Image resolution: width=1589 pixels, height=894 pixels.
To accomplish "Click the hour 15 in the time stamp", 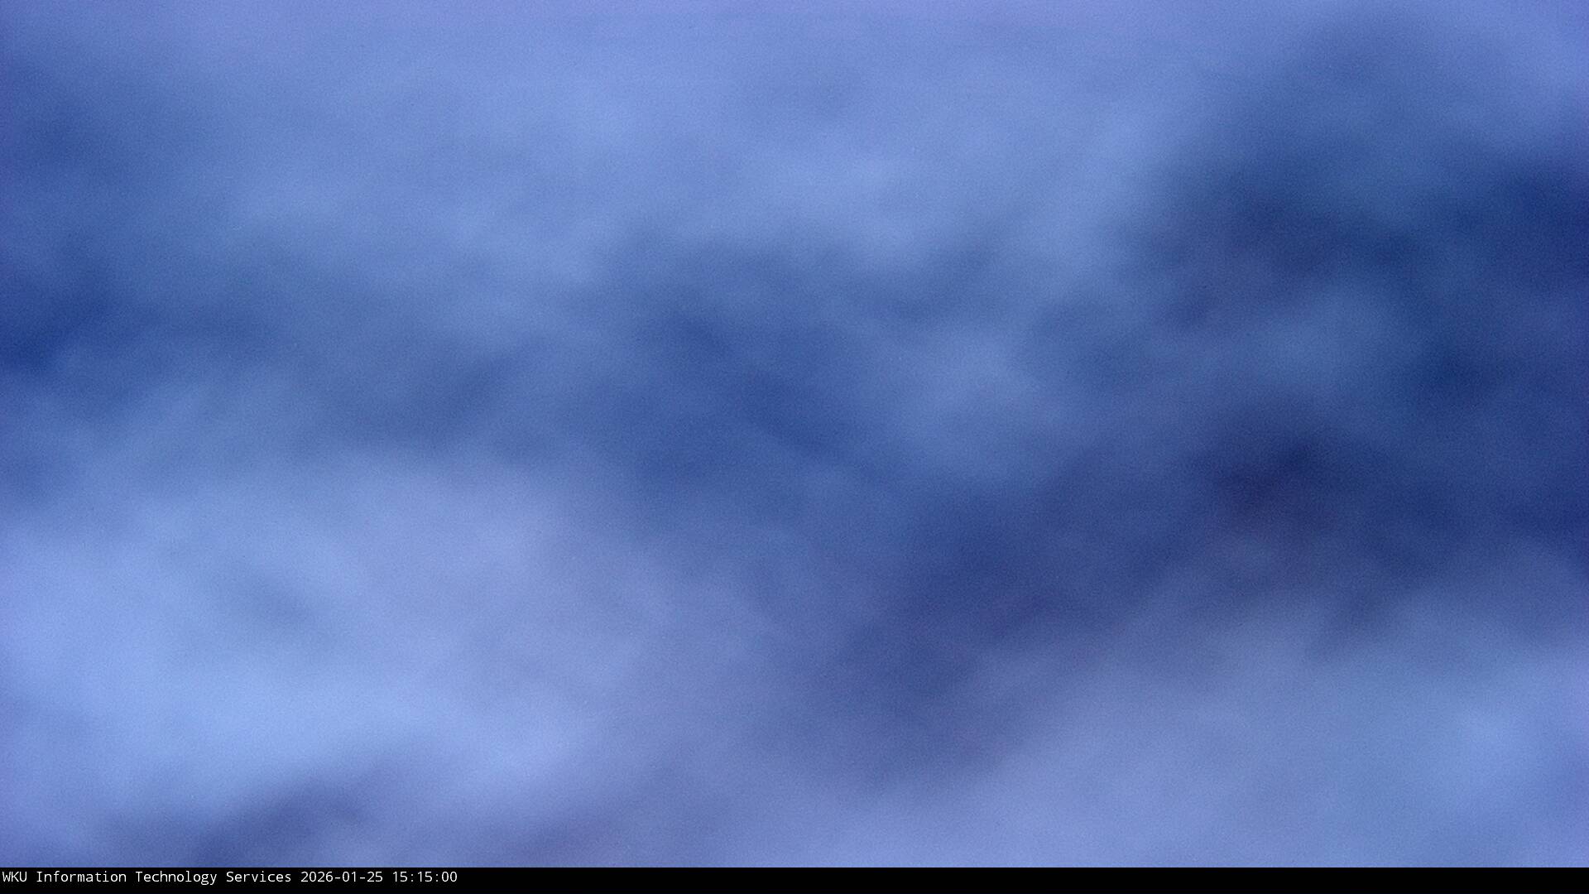I will (400, 877).
